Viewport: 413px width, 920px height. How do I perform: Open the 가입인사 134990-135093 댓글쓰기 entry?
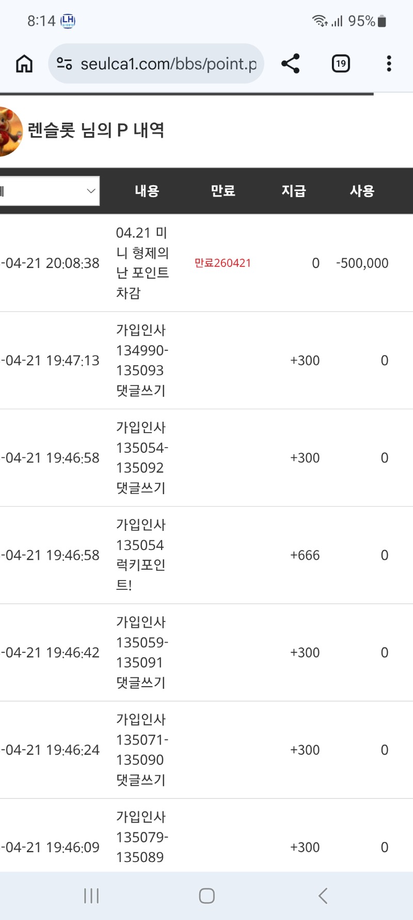point(142,360)
